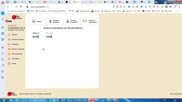Image resolution: width=182 pixels, height=102 pixels.
Task: Open Windows Start button
Action: point(3,100)
